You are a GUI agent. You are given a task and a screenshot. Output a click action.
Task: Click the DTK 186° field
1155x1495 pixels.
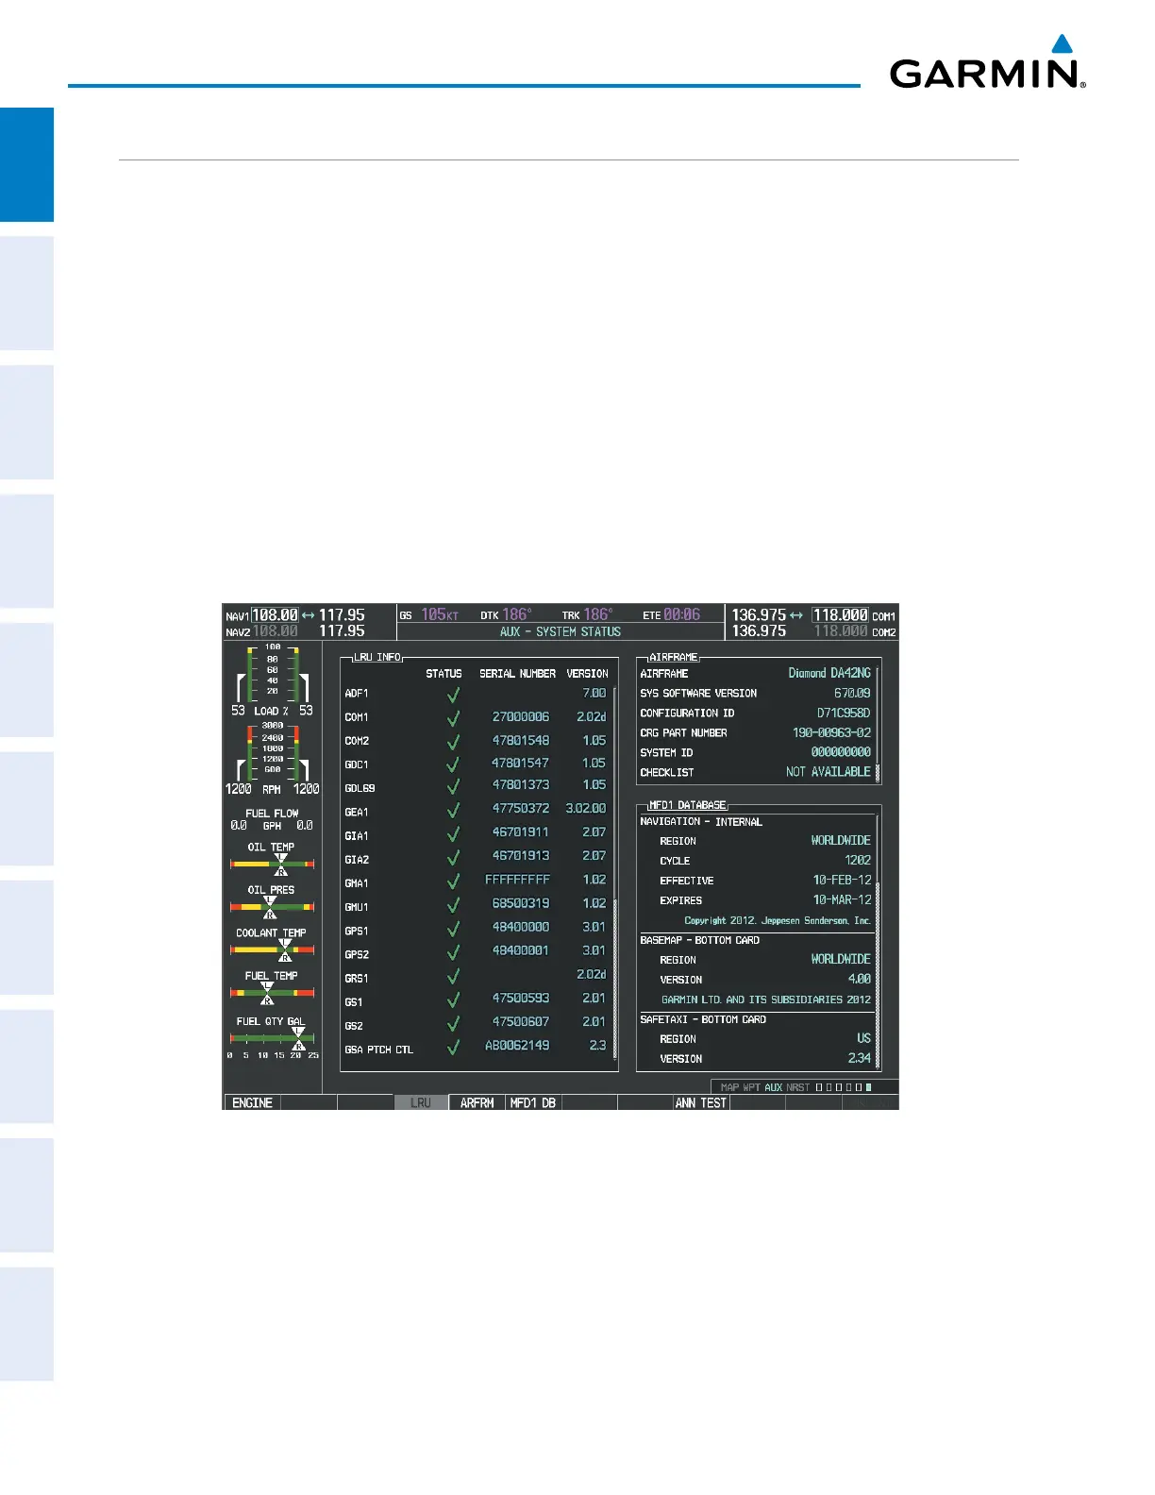pyautogui.click(x=506, y=614)
